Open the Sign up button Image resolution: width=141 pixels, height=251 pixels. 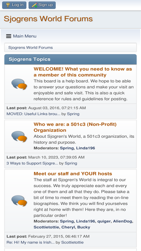(42, 5)
